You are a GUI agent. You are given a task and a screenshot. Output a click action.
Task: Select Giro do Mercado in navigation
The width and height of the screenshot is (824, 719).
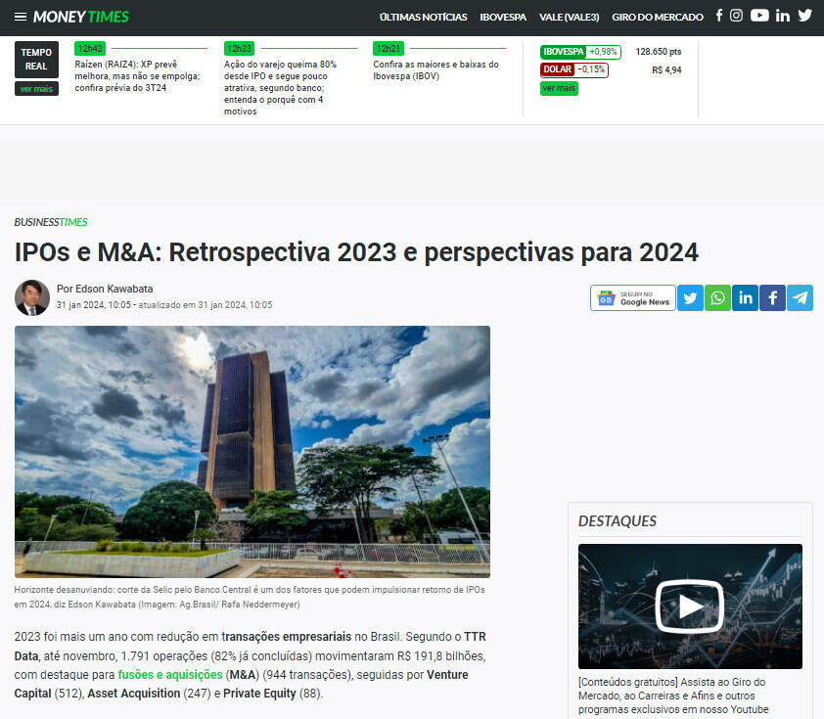click(x=657, y=17)
